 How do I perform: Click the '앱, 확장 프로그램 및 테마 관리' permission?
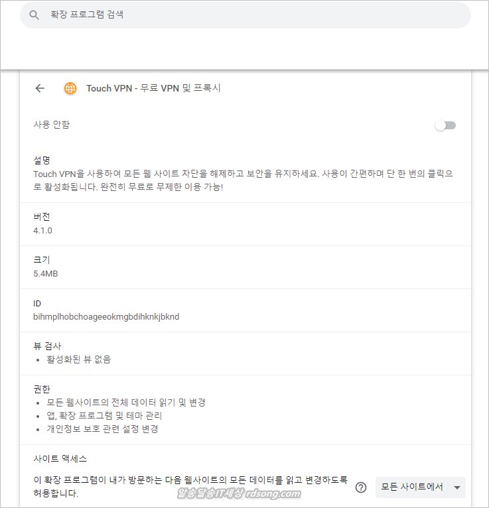point(104,416)
